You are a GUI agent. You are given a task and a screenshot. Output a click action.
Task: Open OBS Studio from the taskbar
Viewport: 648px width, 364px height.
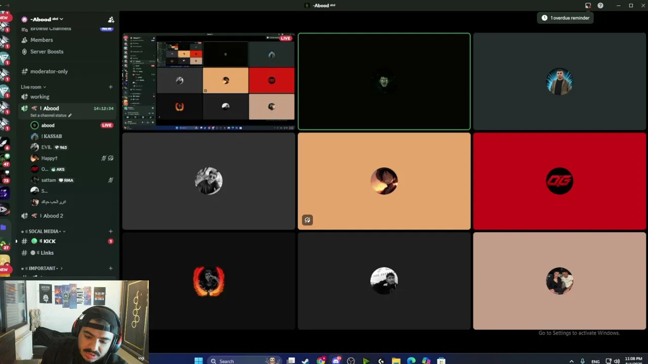(351, 361)
